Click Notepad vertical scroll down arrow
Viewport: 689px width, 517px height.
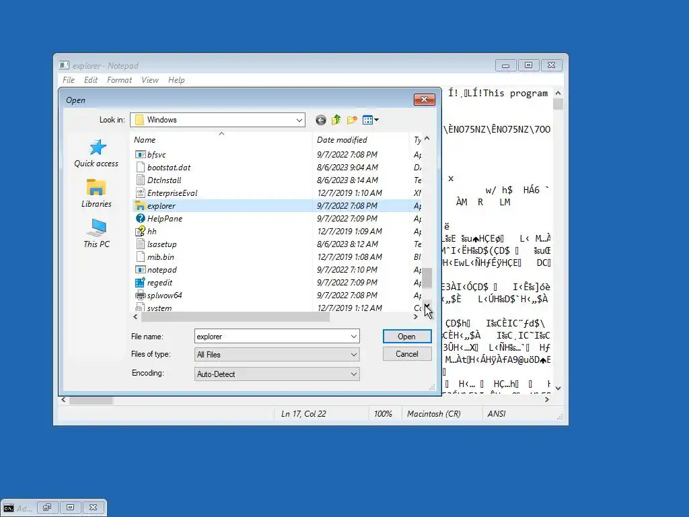[x=558, y=388]
